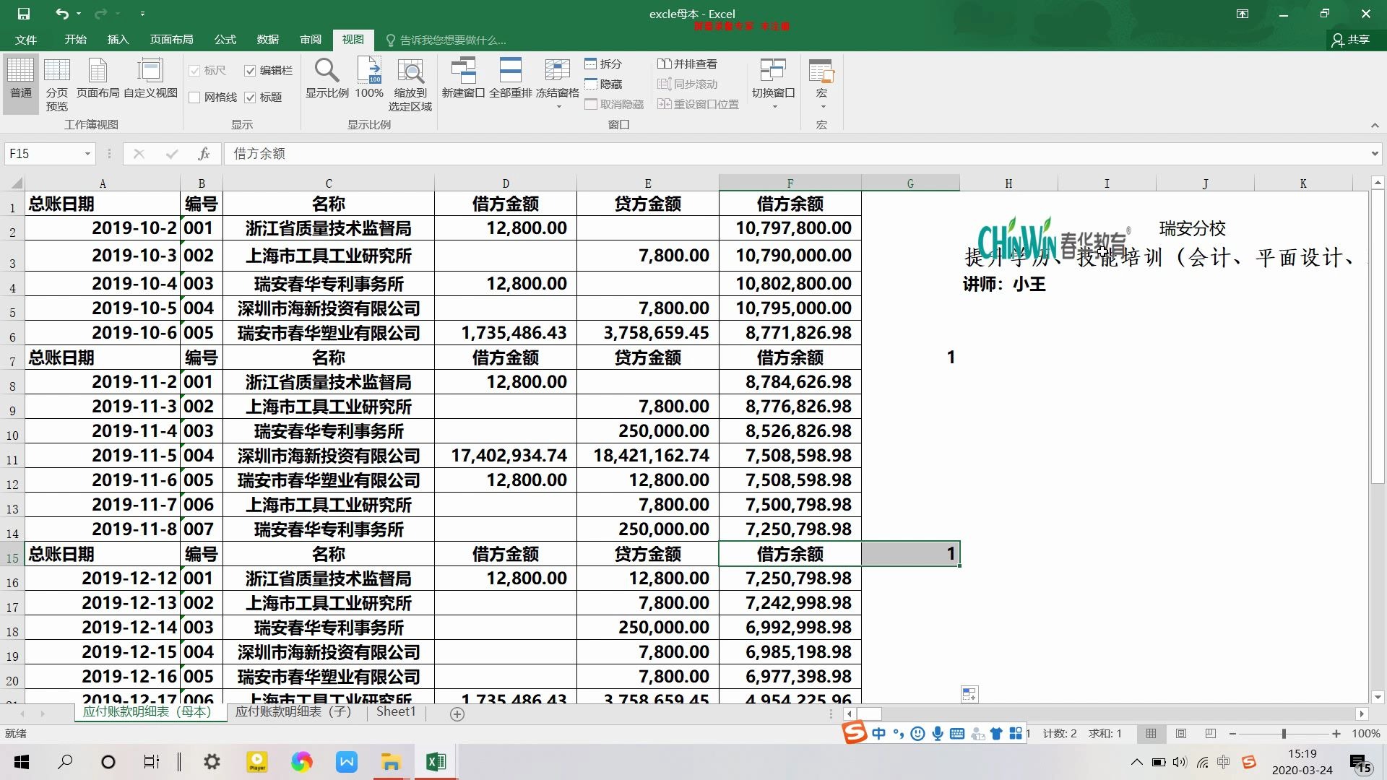Select the 视图 menu tab
The width and height of the screenshot is (1387, 780).
[352, 39]
